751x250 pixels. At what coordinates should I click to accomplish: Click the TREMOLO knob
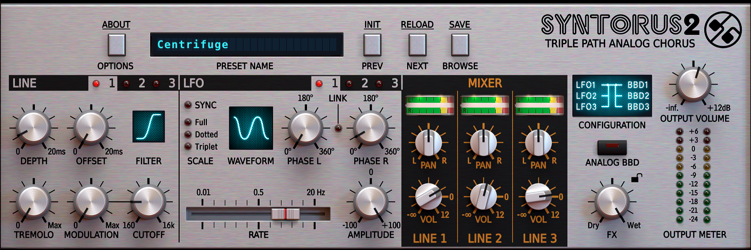pos(33,202)
